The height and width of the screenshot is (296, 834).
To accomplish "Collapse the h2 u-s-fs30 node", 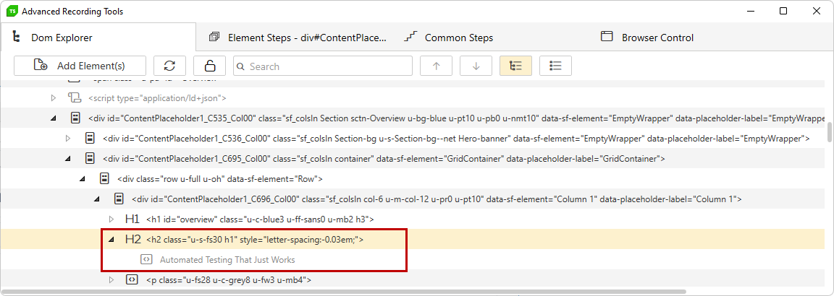I will click(x=111, y=240).
